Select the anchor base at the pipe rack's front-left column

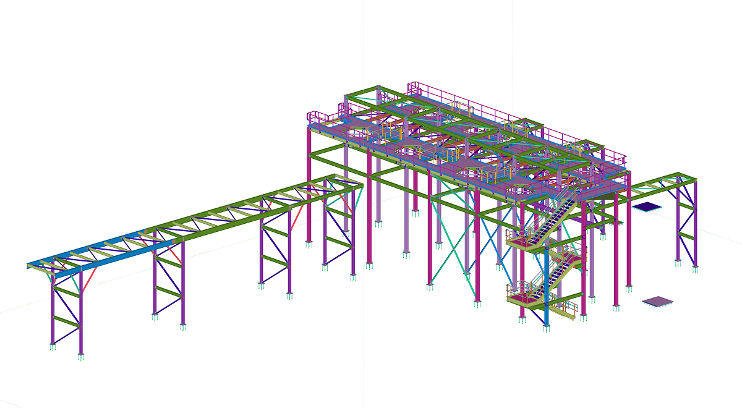(x=81, y=357)
